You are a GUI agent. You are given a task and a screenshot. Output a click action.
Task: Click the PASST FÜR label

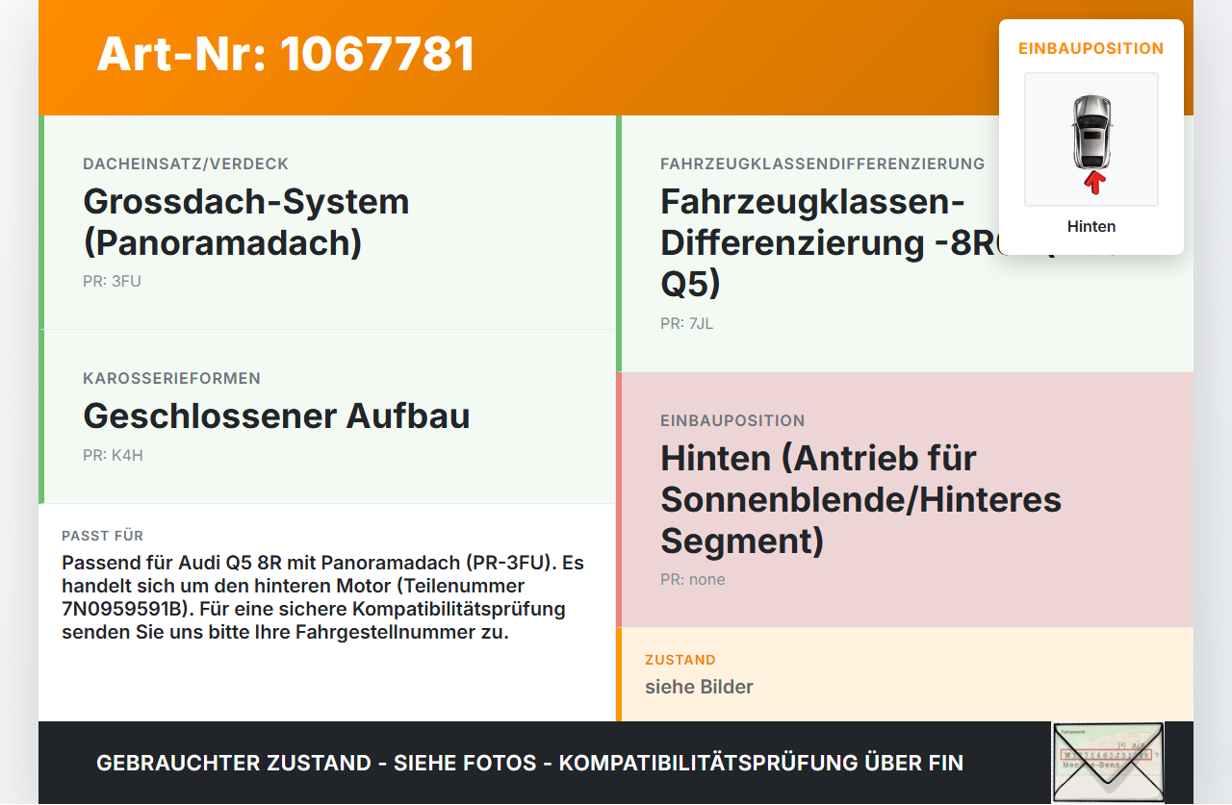[x=102, y=536]
